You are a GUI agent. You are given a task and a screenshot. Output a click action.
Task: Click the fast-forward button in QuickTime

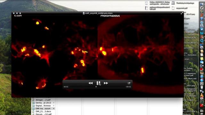(x=106, y=83)
